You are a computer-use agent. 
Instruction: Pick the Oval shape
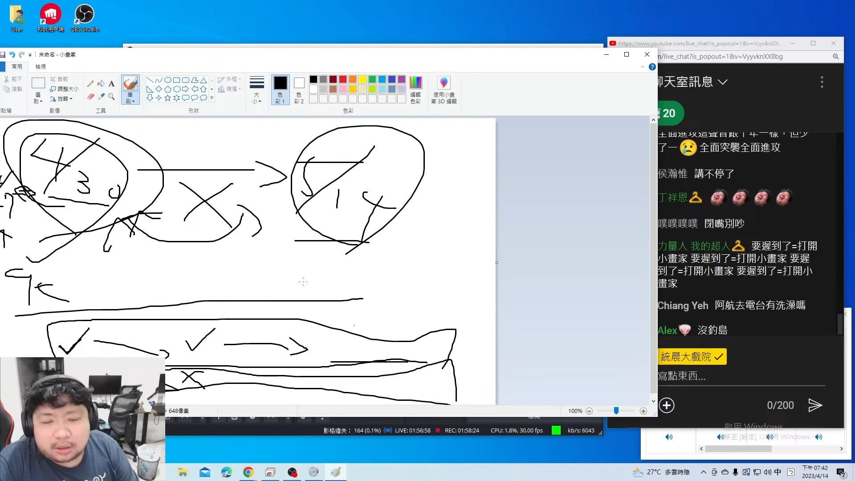[167, 80]
